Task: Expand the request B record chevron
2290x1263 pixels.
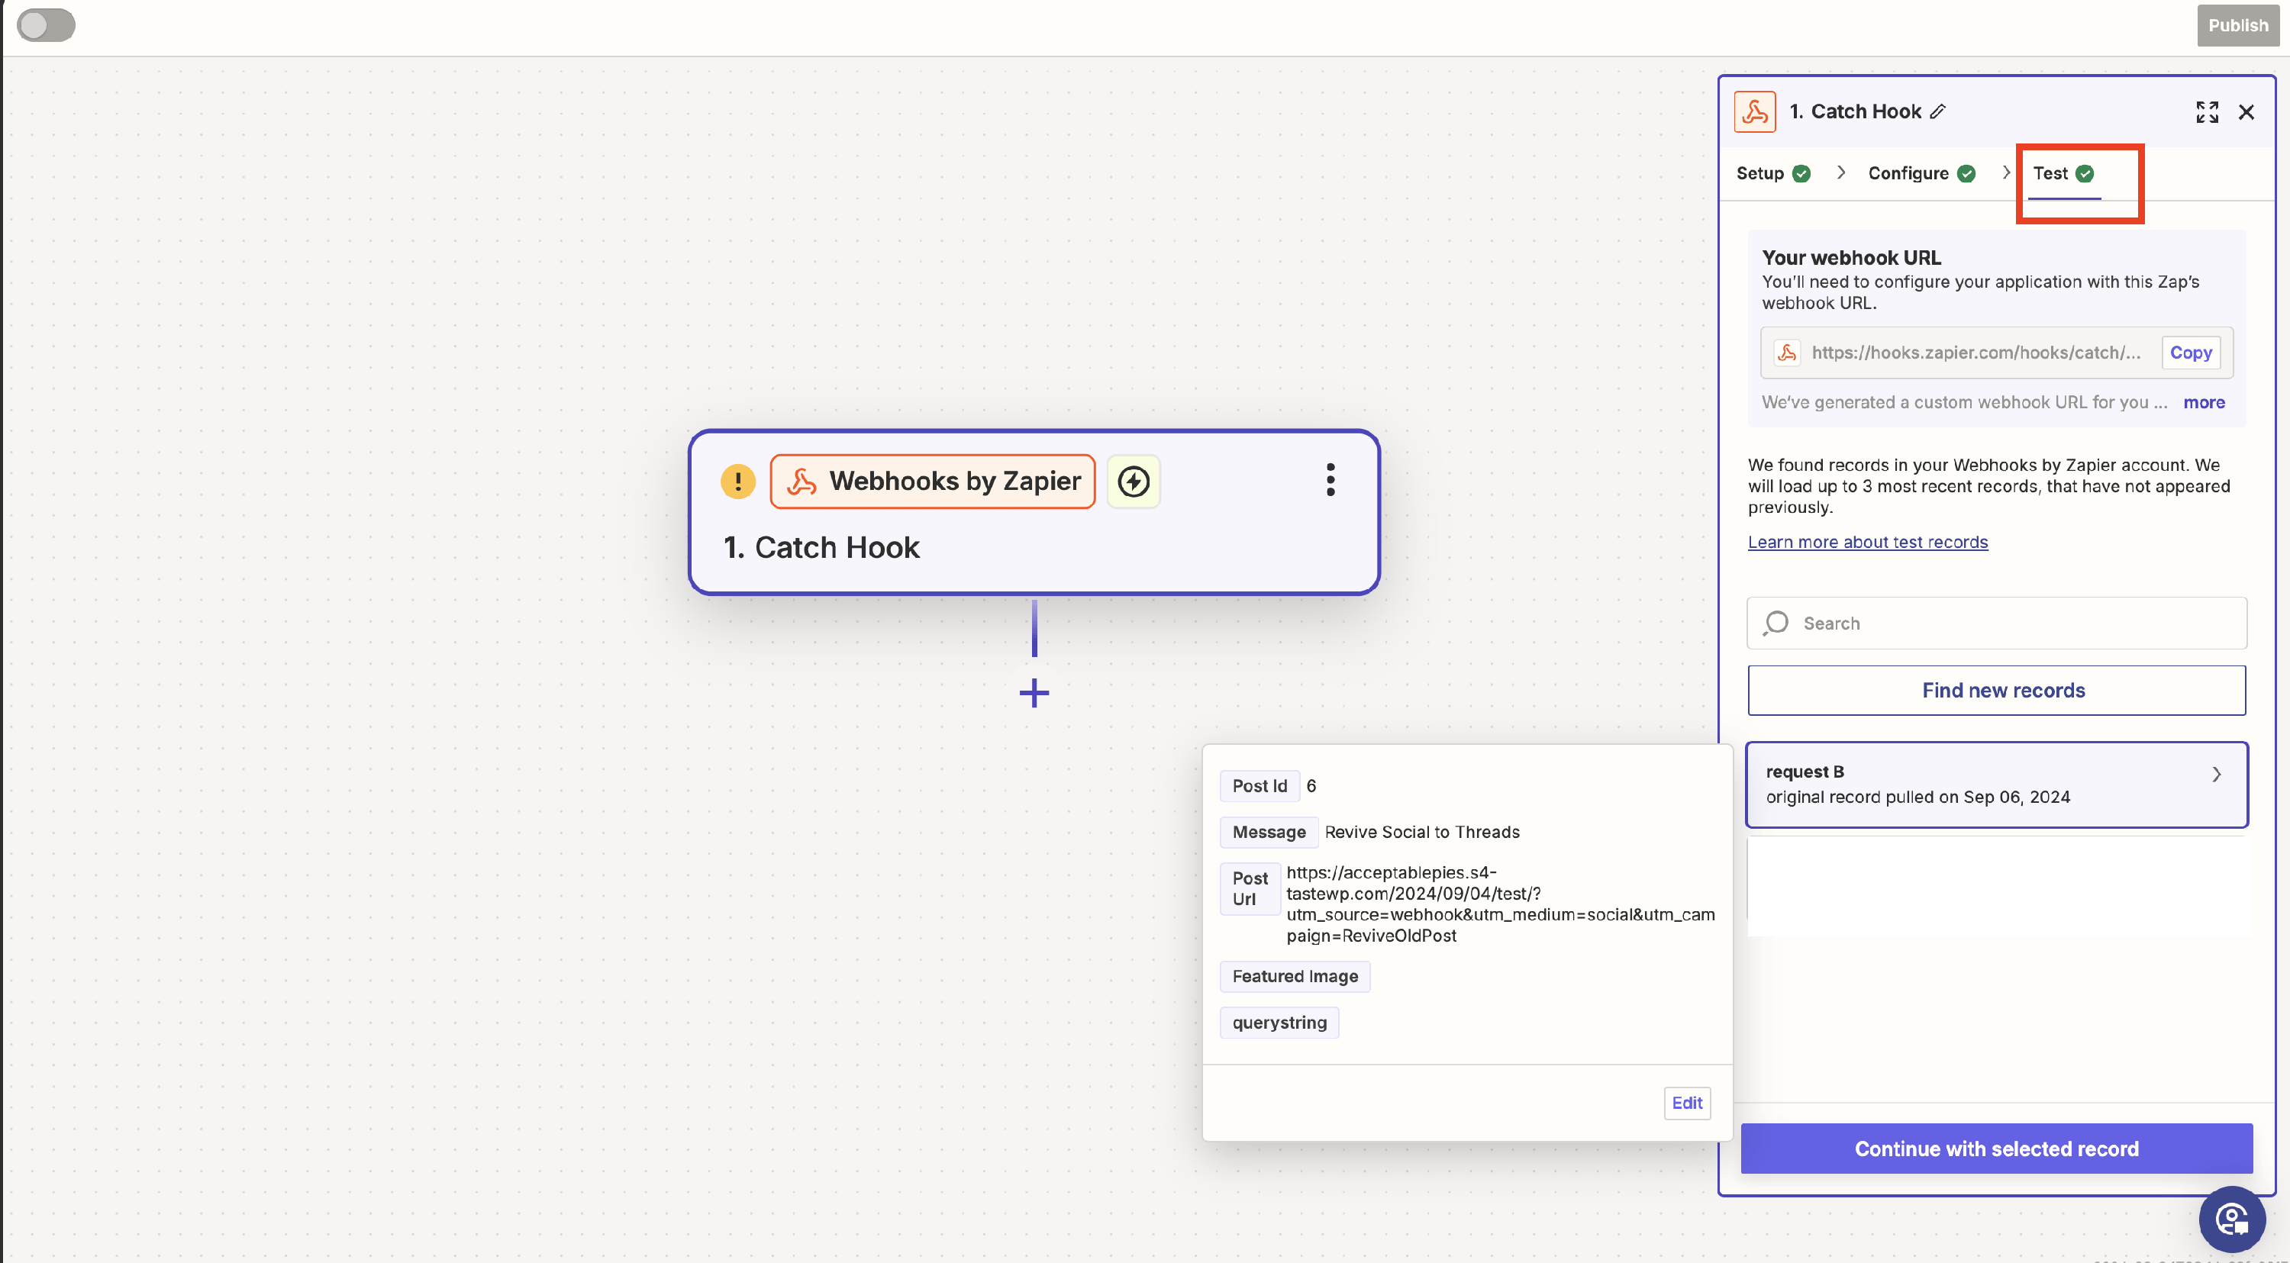Action: 2215,775
